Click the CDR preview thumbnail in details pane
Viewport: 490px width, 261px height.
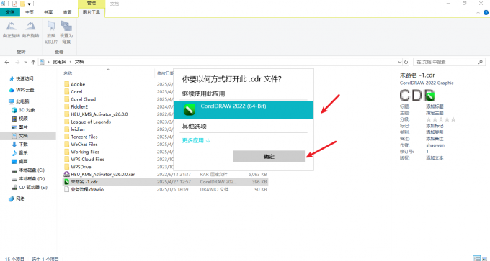[417, 95]
